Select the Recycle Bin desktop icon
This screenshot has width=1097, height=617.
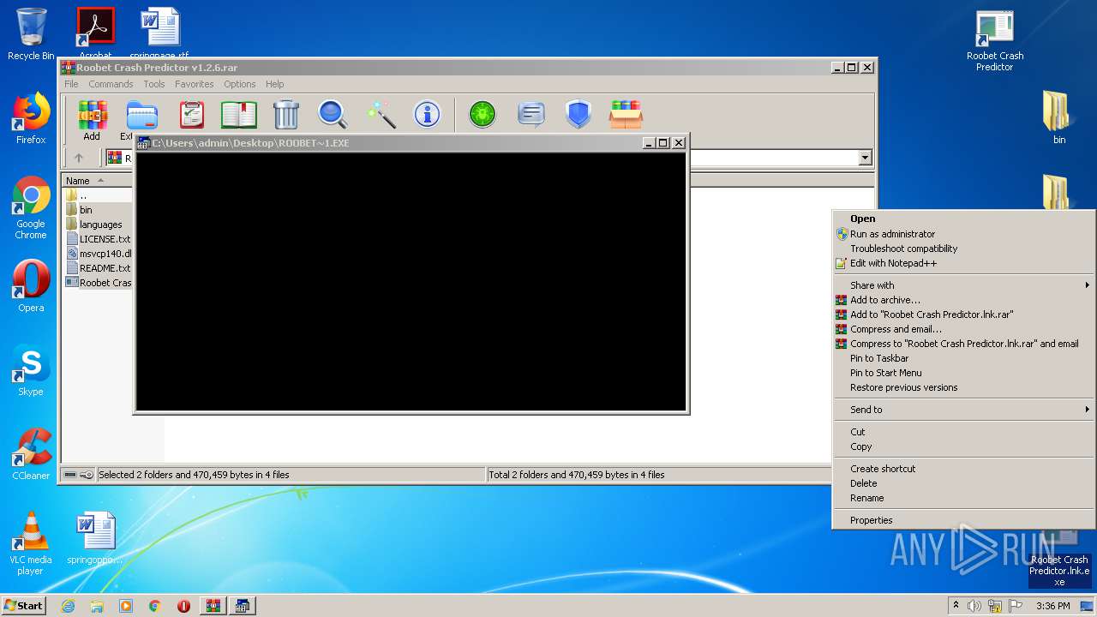click(x=31, y=34)
